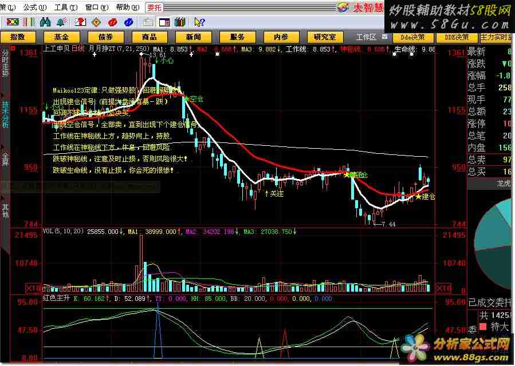Click the 空仓 signal marker on chart

point(194,99)
